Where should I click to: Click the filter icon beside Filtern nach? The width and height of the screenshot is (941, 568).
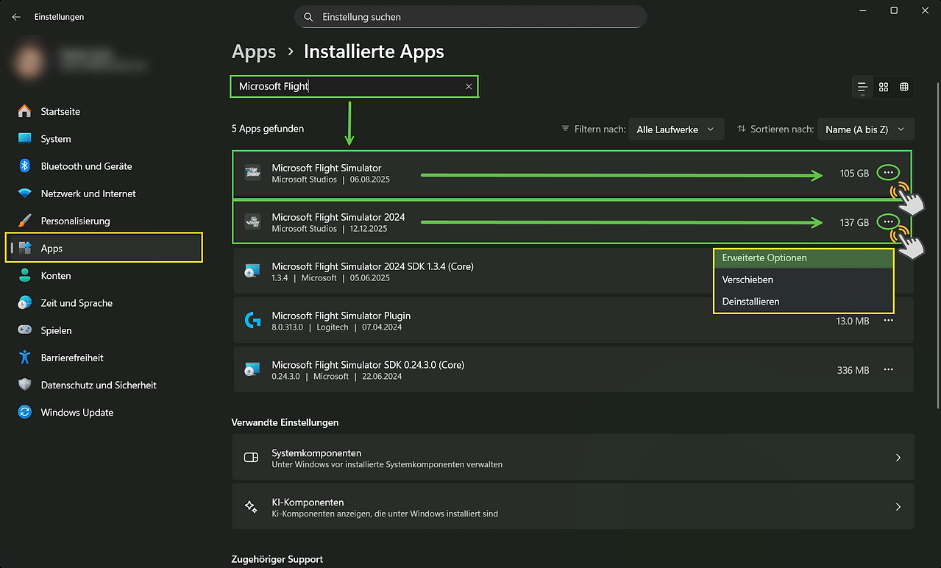(x=566, y=128)
